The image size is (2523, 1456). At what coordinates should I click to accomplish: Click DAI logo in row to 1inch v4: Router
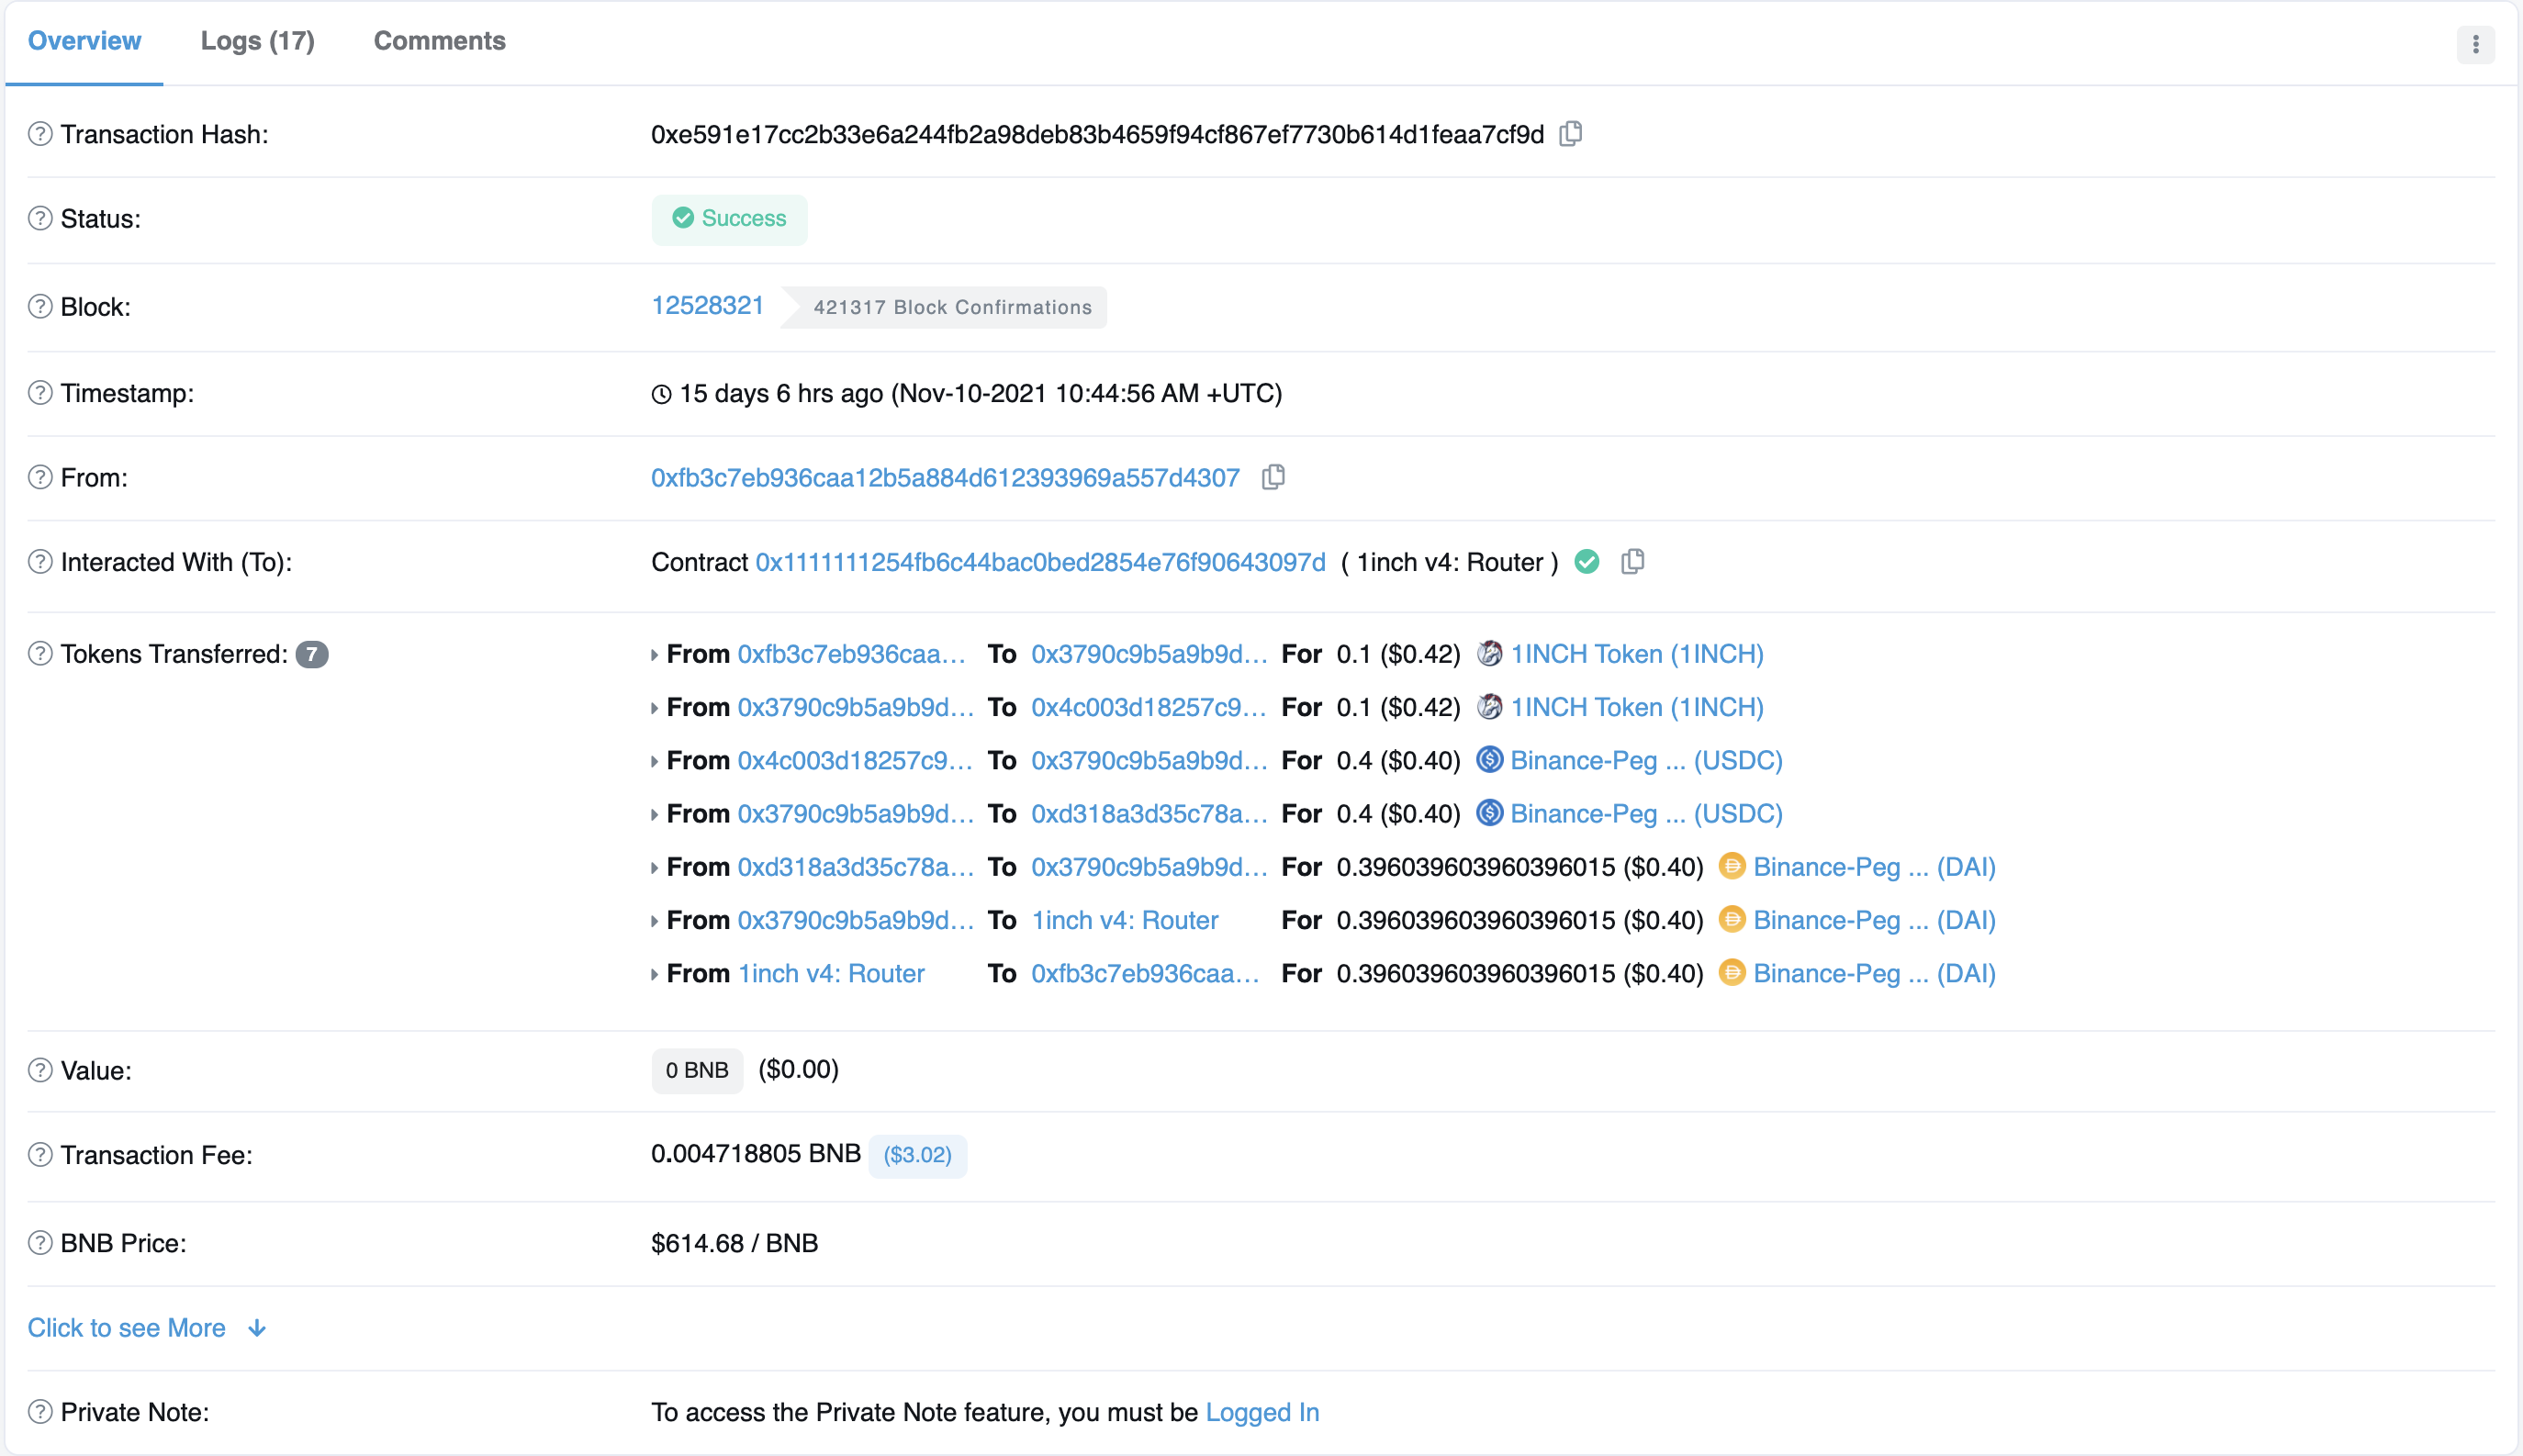1732,919
